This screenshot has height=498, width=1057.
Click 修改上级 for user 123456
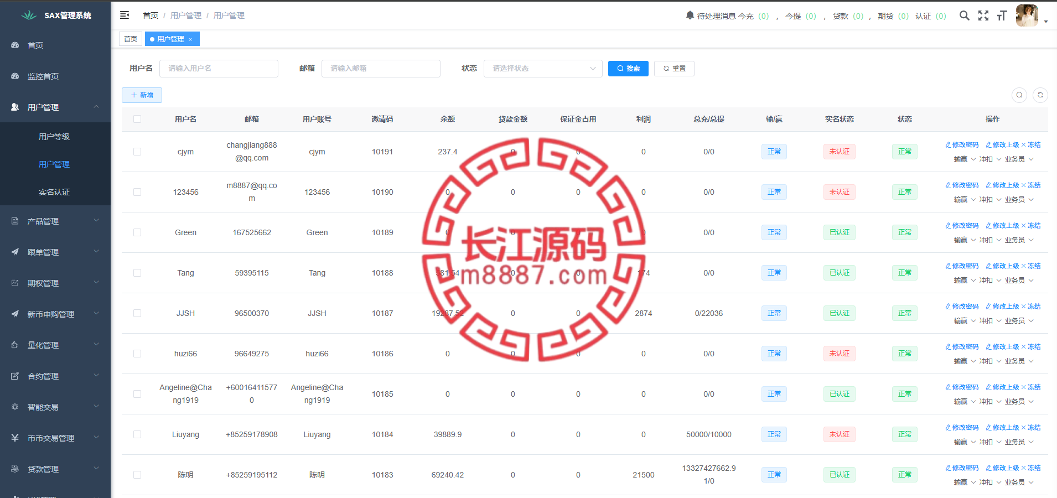click(x=1002, y=185)
